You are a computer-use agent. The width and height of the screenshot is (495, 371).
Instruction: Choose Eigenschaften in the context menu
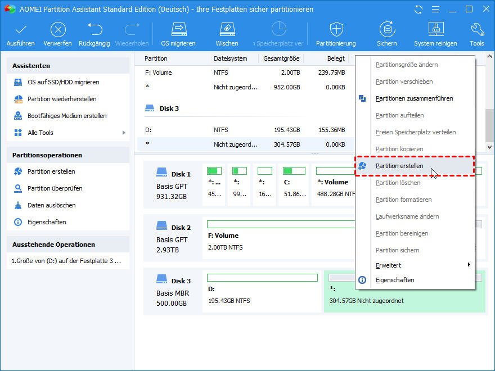(415, 280)
